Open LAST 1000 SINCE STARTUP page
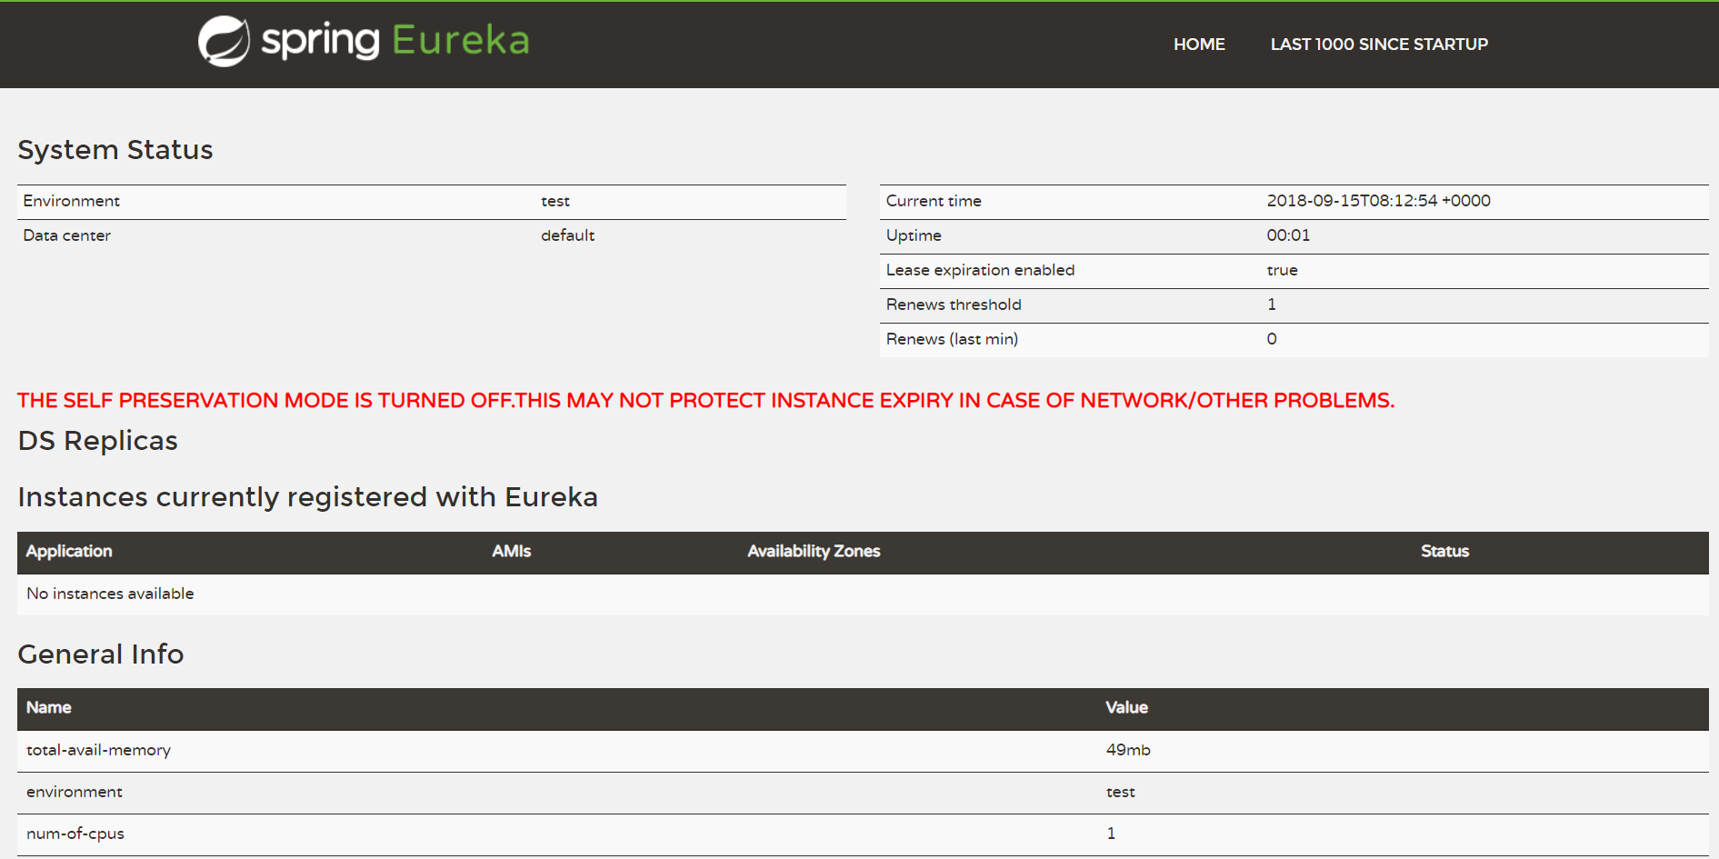 1379,45
